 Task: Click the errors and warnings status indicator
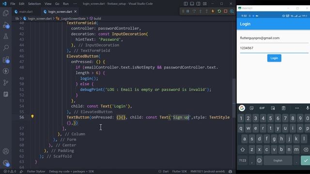coord(10,172)
